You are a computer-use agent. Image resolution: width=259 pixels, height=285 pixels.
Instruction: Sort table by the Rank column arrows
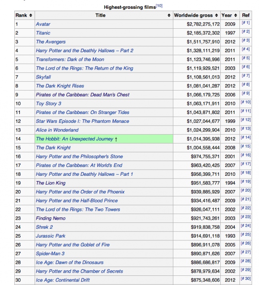point(31,15)
